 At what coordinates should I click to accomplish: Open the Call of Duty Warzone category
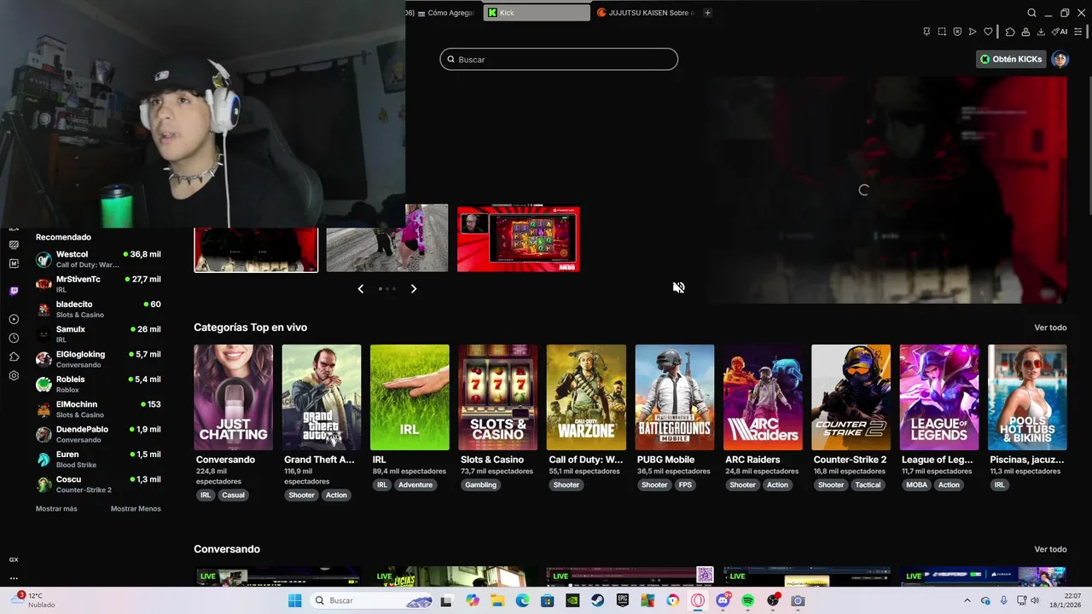(586, 397)
